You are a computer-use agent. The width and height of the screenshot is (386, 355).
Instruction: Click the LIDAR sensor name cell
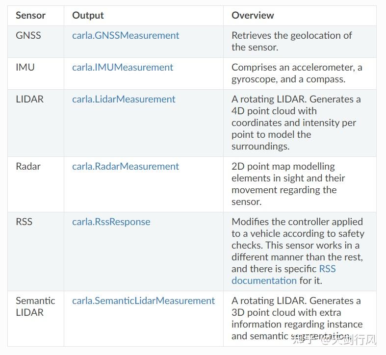29,100
